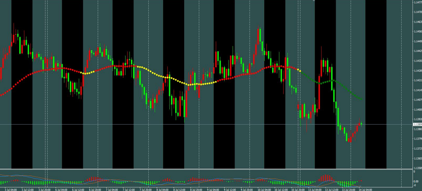The image size is (422, 191).
Task: Click the 1.1365 price scale label
Action: tap(418, 159)
